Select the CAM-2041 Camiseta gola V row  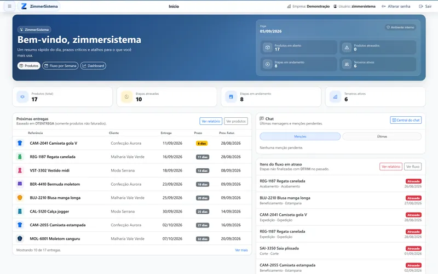click(x=132, y=143)
